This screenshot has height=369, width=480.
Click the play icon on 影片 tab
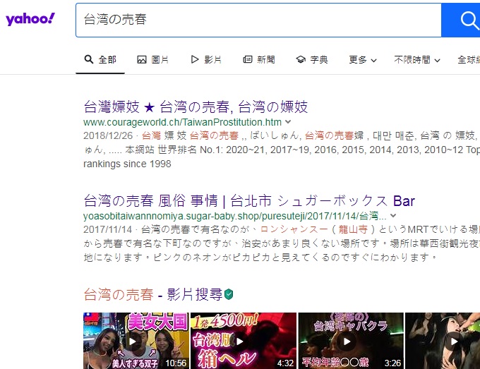[x=195, y=60]
